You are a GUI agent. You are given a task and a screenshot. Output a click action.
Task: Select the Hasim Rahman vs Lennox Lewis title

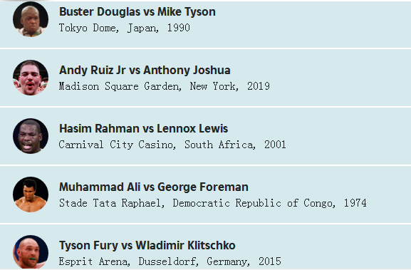[143, 129]
